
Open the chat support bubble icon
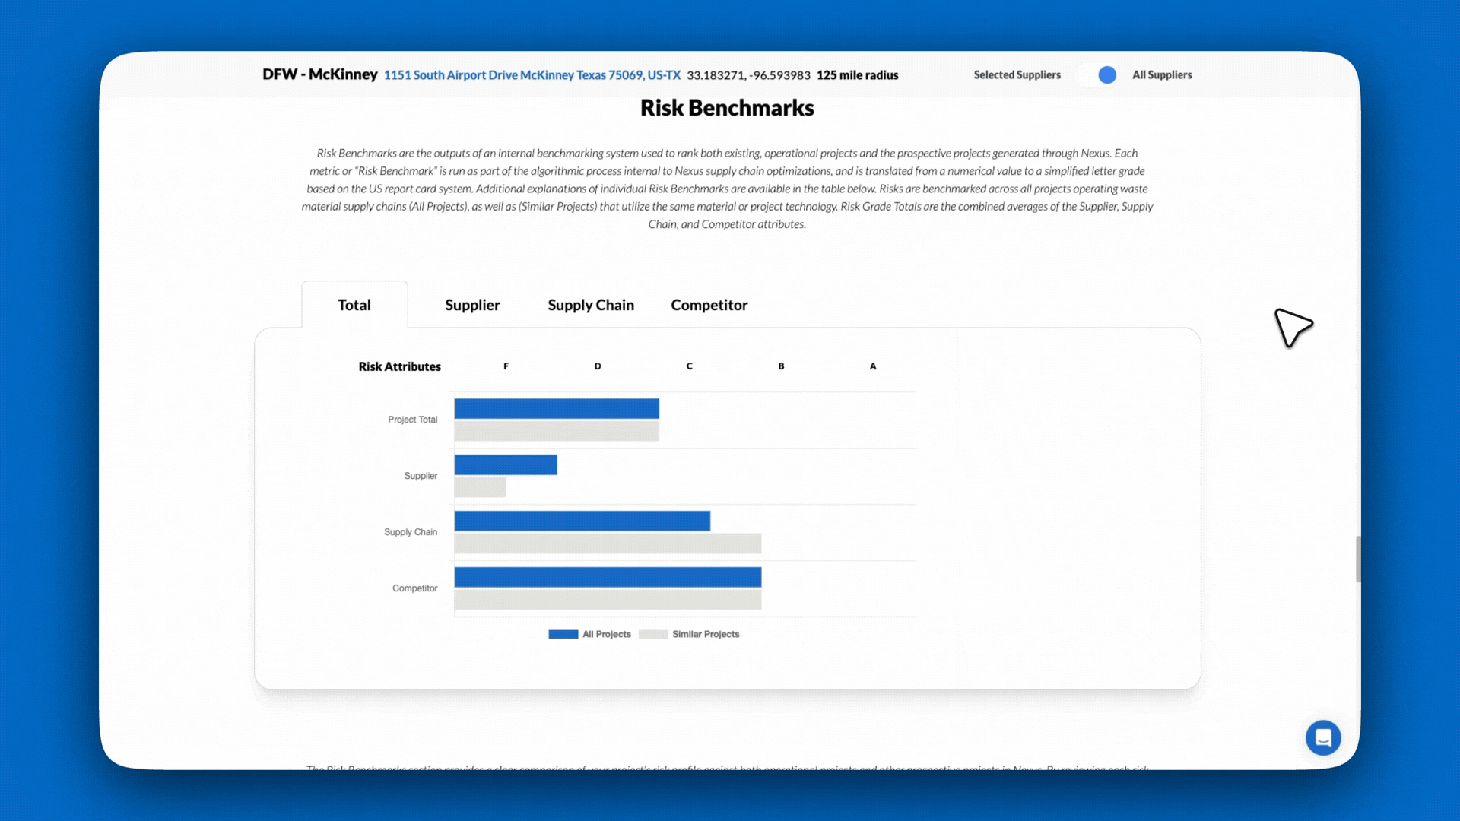tap(1323, 737)
